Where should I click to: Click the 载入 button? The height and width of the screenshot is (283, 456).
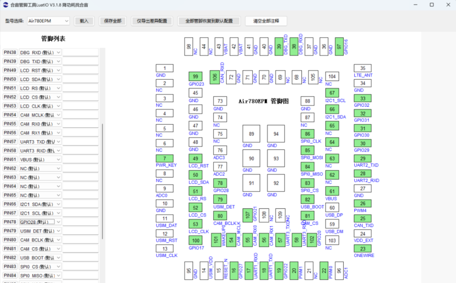(84, 21)
